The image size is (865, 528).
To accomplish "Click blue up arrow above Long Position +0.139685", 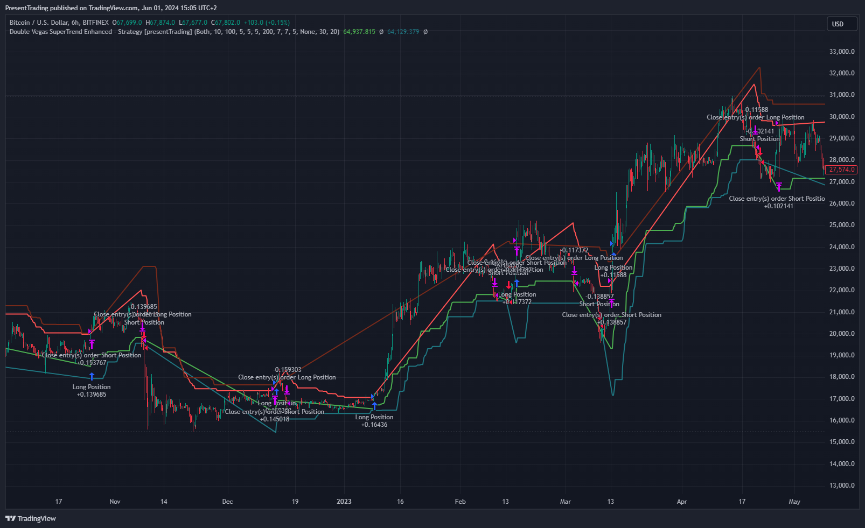I will [x=92, y=376].
